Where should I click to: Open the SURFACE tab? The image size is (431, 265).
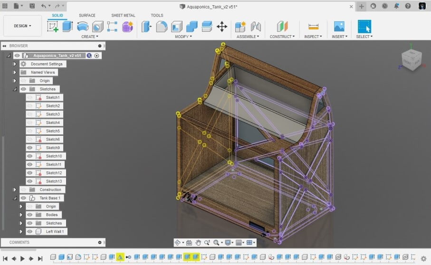[87, 15]
